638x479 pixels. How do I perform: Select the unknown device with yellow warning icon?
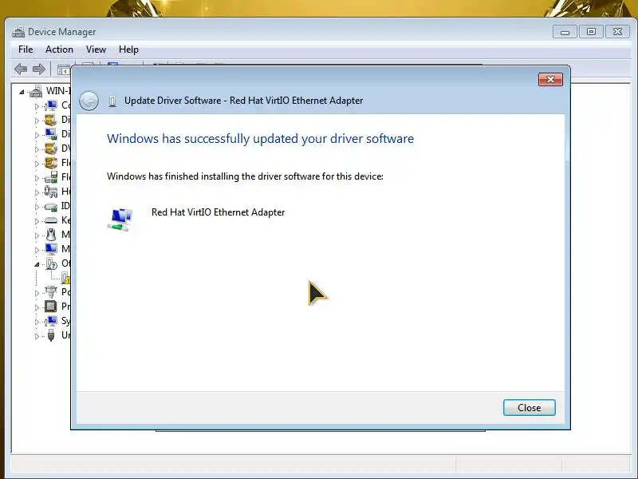pos(66,278)
